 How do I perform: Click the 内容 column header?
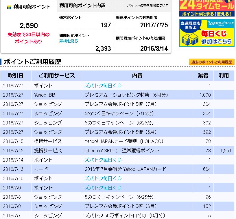point(137,76)
